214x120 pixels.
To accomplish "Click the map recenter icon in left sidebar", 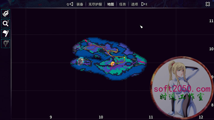I will pos(6,13).
